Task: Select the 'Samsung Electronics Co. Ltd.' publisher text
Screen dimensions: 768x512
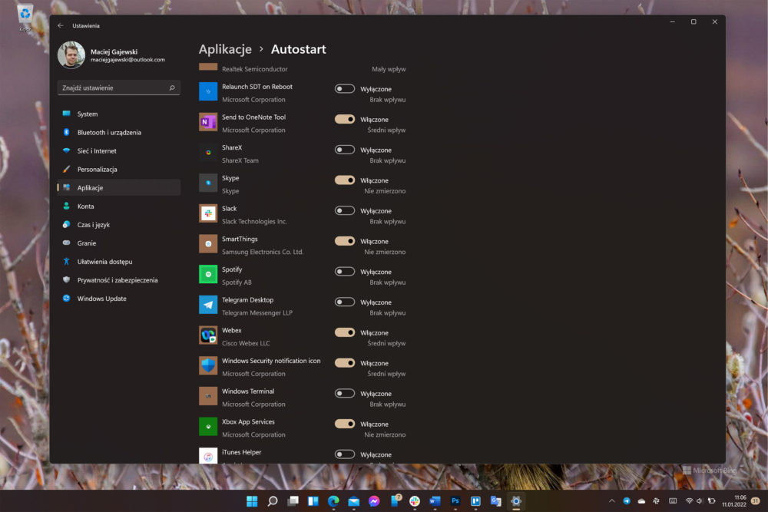Action: coord(263,252)
